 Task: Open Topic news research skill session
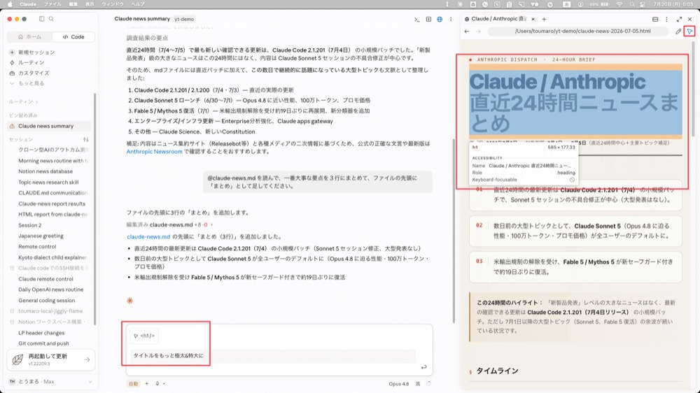point(48,182)
